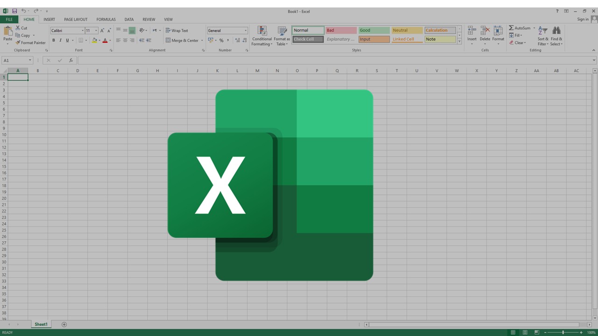Image resolution: width=598 pixels, height=336 pixels.
Task: Click inside the Name Box
Action: pyautogui.click(x=15, y=60)
